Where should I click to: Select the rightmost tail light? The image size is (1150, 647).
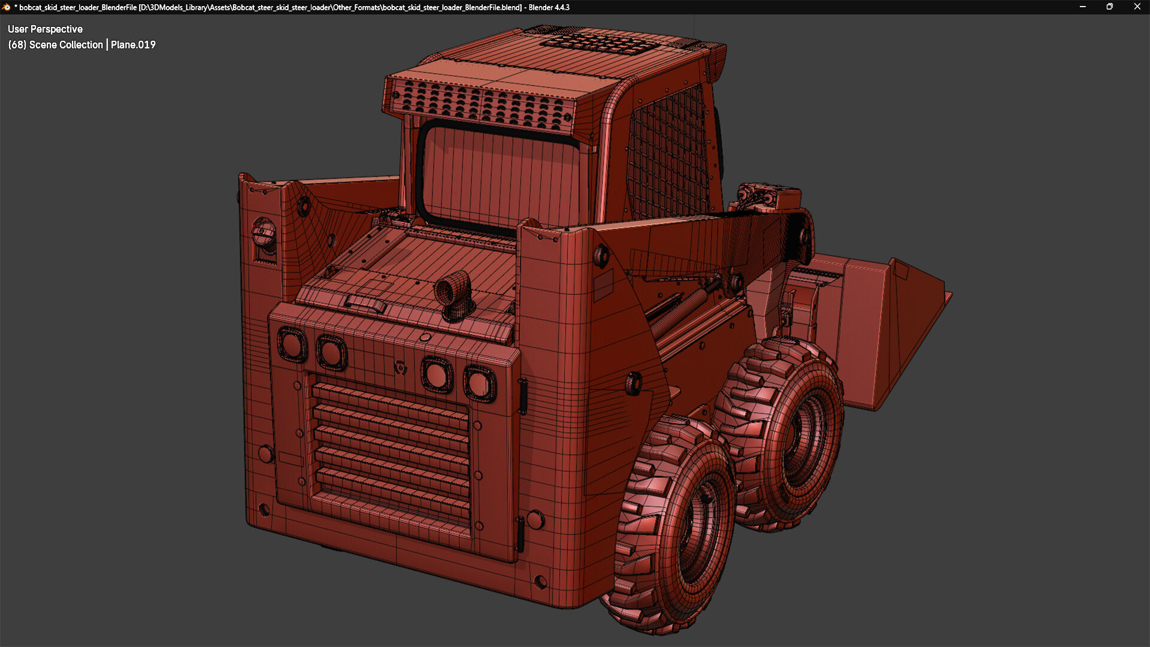pyautogui.click(x=479, y=383)
